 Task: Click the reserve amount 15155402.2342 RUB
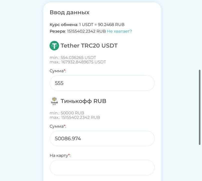[x=86, y=31]
